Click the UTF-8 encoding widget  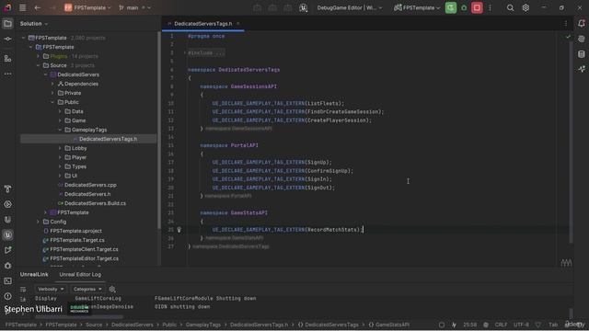click(x=521, y=325)
